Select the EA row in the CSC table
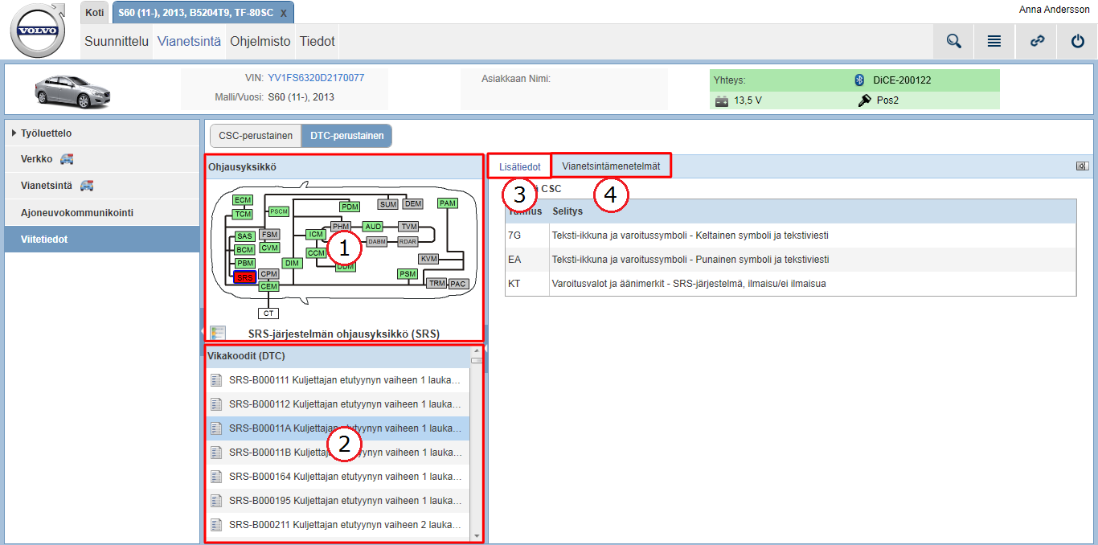 coord(790,260)
